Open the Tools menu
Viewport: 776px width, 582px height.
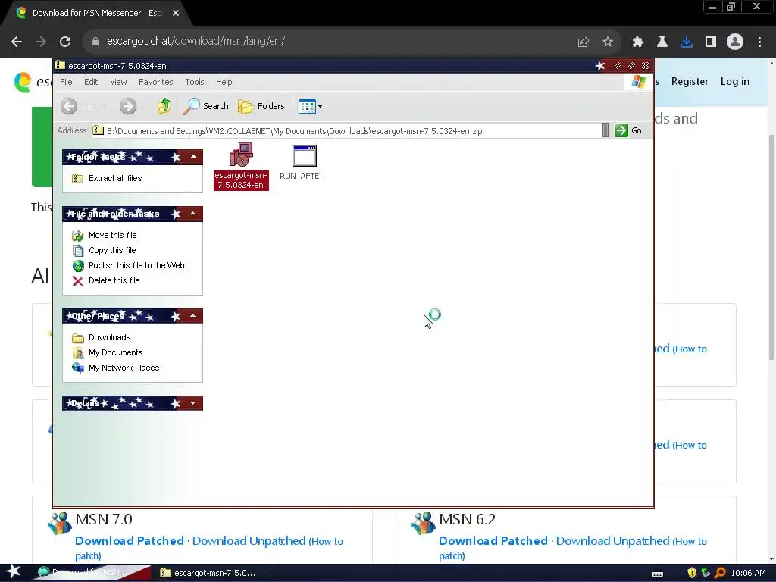click(x=195, y=82)
